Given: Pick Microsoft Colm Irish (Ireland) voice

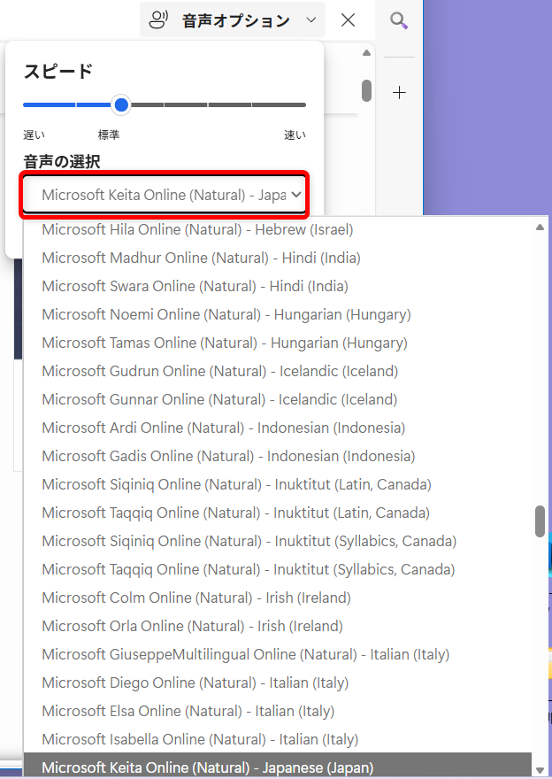Looking at the screenshot, I should pyautogui.click(x=277, y=598).
